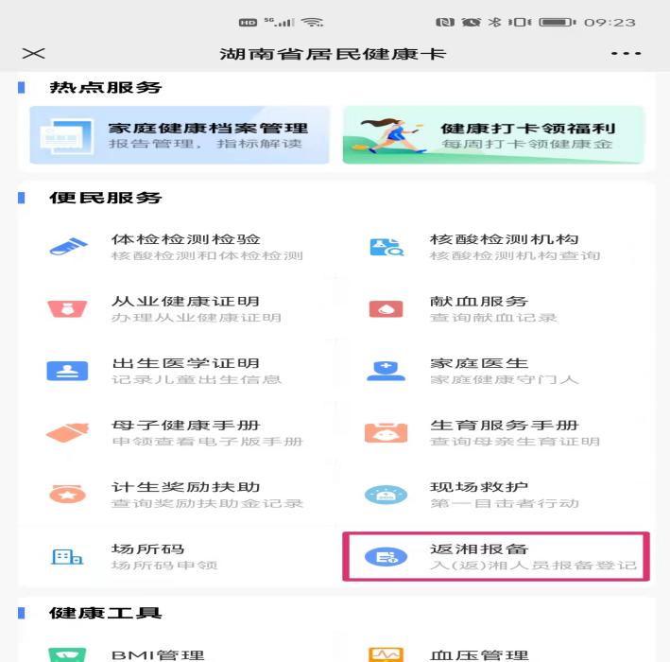Select the red 从业健康证明 tie icon
Viewport: 670px width, 662px height.
[67, 308]
